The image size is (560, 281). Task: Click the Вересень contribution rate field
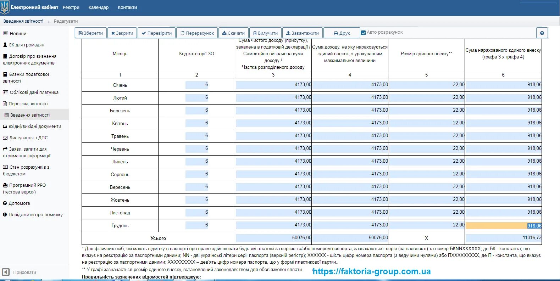point(427,187)
